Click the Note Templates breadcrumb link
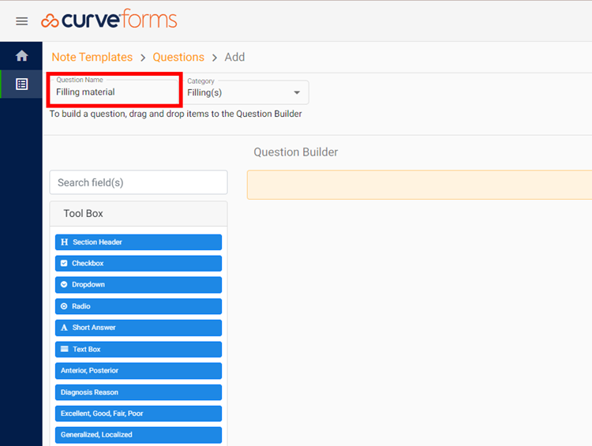This screenshot has height=446, width=592. pos(92,57)
